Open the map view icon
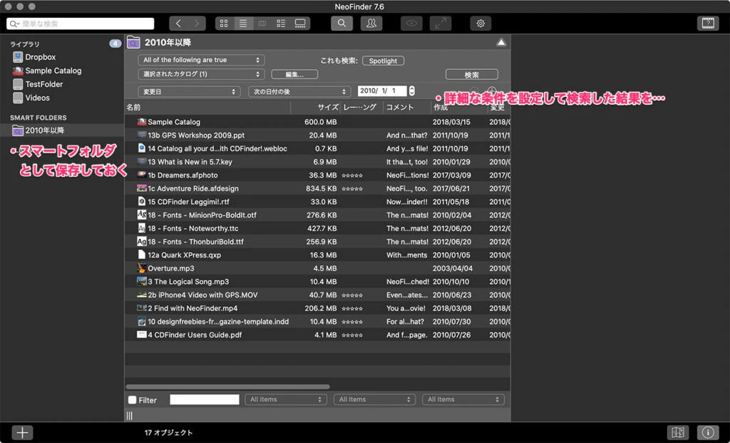This screenshot has width=730, height=443. (678, 432)
